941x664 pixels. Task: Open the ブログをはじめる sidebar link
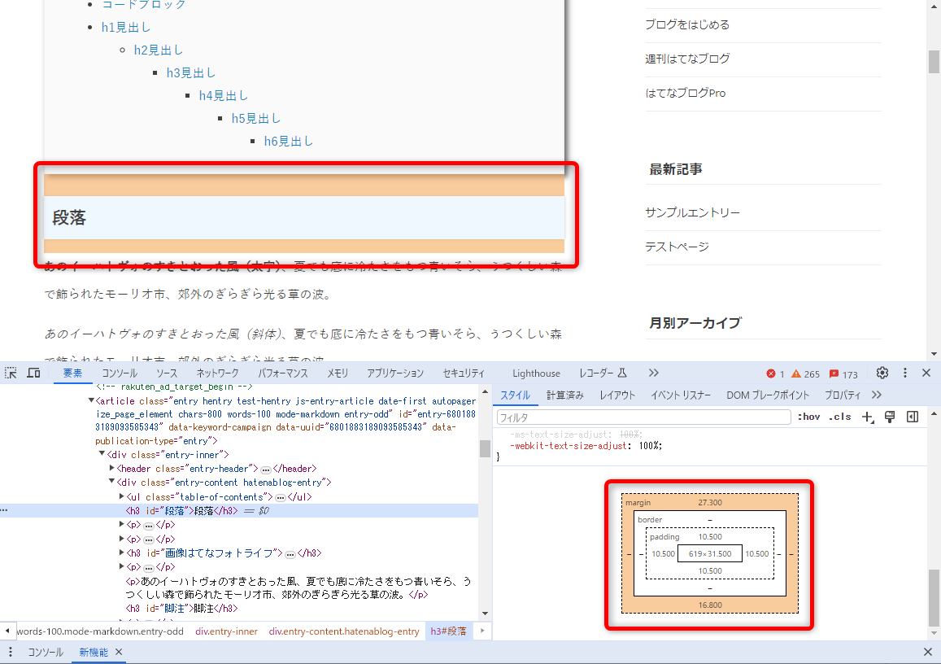[687, 24]
